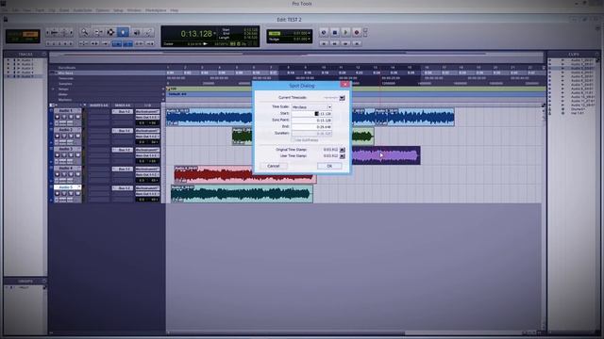The width and height of the screenshot is (604, 339).
Task: Click the Sync Point time field
Action: point(311,121)
